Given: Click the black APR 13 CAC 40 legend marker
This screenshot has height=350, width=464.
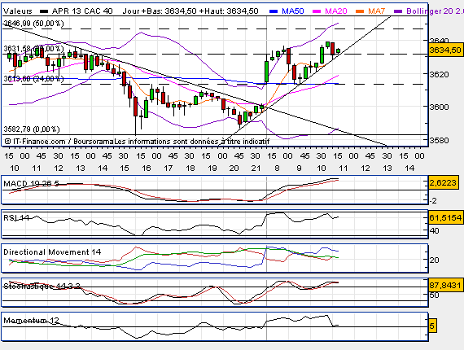Looking at the screenshot, I should (44, 11).
